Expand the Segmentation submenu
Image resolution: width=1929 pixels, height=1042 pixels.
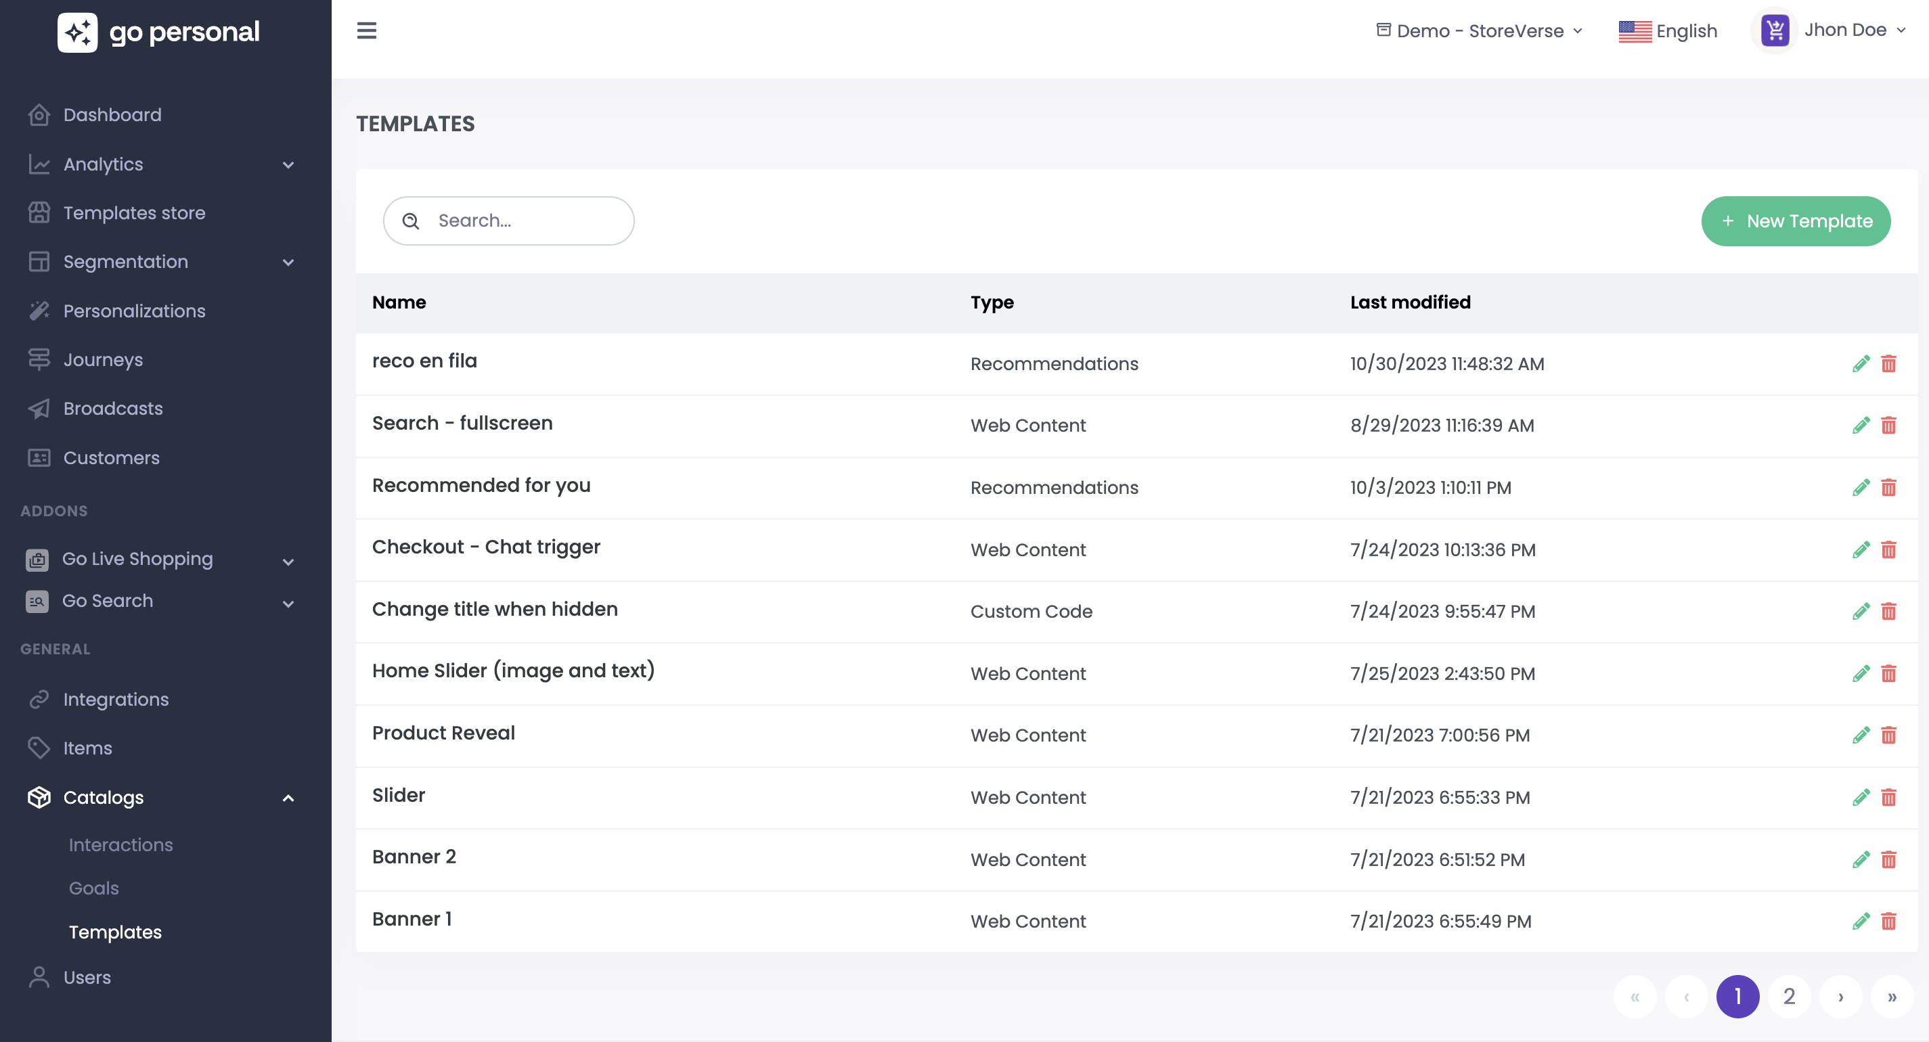point(288,262)
